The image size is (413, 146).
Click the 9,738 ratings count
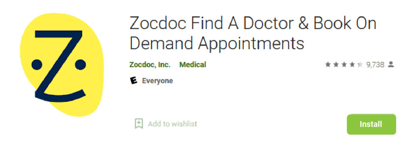point(375,65)
